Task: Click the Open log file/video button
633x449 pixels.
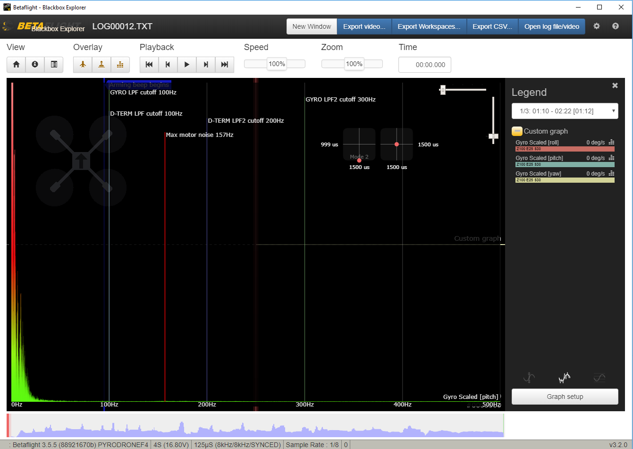Action: [551, 26]
